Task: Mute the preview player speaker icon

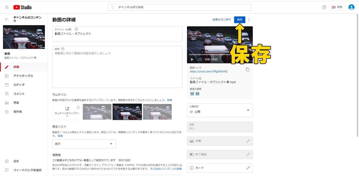Action: (x=200, y=59)
